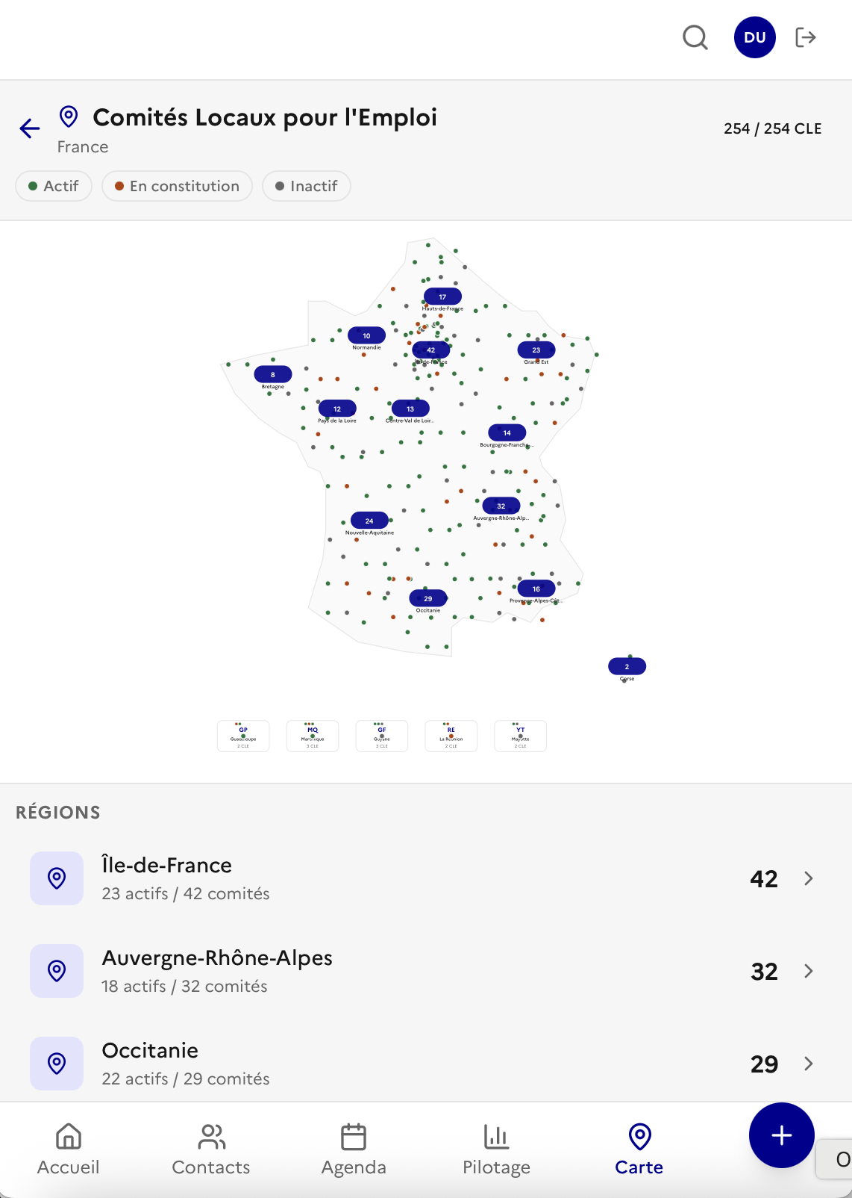This screenshot has width=852, height=1198.
Task: Switch to the Pilotage tab
Action: point(496,1149)
